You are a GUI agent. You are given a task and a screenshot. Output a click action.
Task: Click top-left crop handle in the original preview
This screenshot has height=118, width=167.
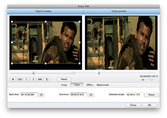pos(12,22)
